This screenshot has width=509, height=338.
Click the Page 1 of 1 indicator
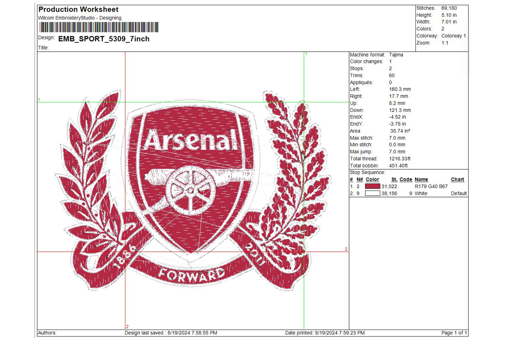[x=454, y=333]
